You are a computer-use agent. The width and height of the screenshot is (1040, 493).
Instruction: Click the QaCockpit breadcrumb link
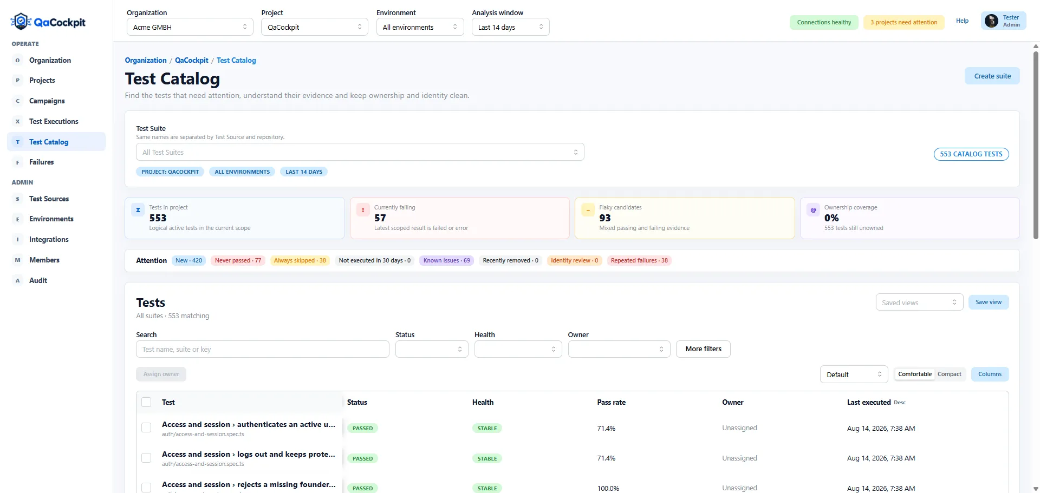191,60
